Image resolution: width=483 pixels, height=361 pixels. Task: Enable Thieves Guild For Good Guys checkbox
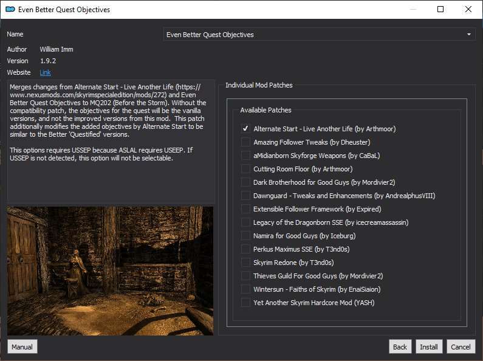[x=245, y=276]
